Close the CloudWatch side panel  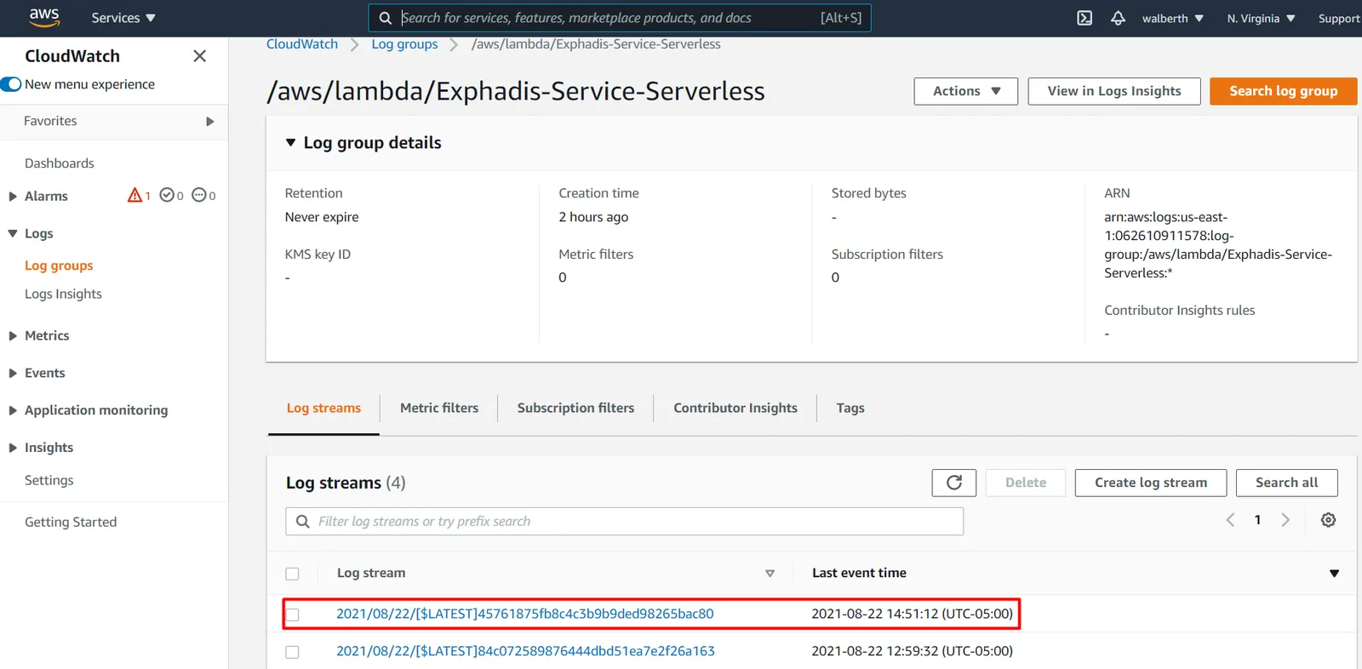coord(200,56)
